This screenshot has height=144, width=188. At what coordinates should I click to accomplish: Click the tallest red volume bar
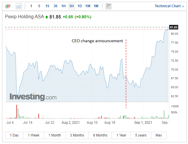point(16,112)
